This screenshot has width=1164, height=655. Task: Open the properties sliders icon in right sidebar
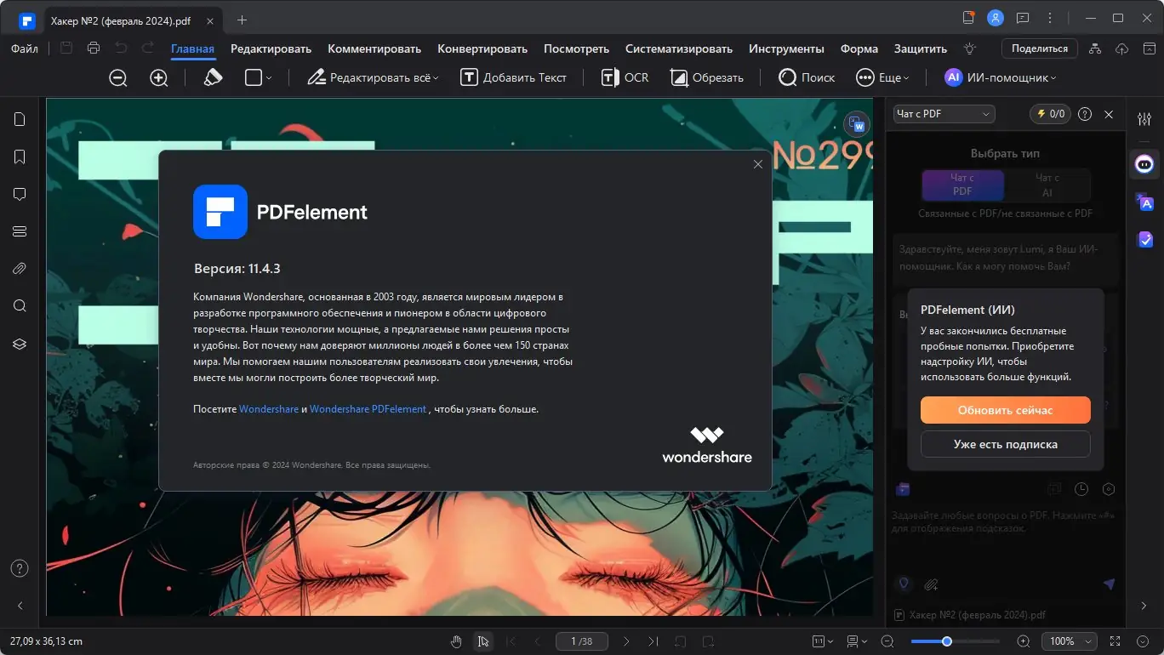tap(1144, 119)
